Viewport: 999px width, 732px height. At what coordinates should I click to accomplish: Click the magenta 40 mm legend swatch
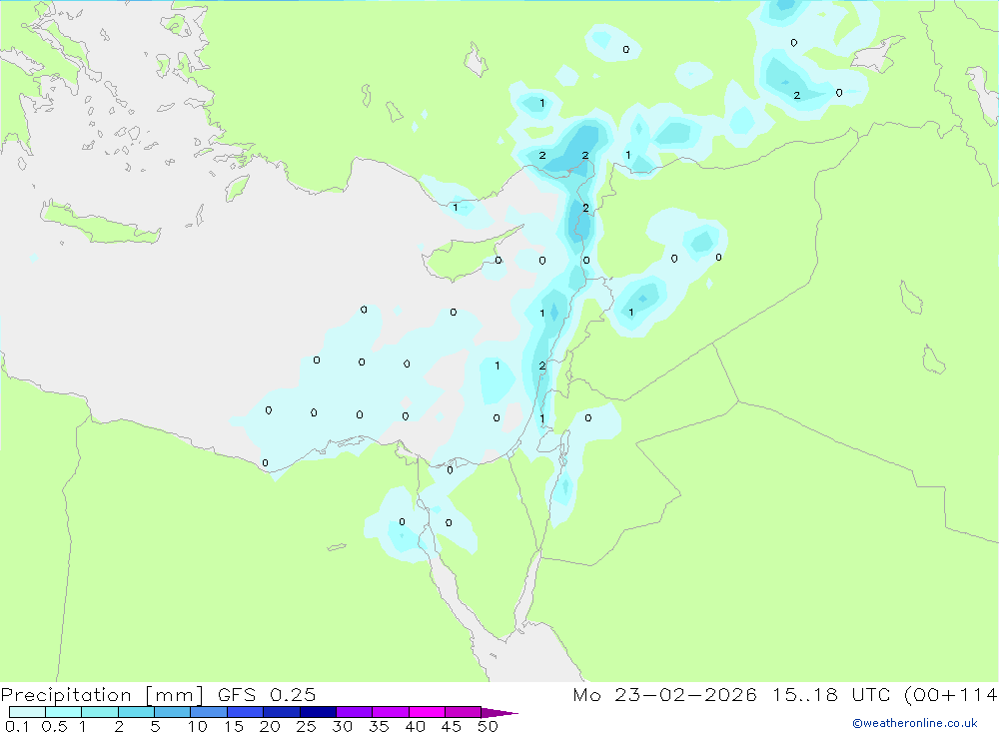(x=427, y=712)
